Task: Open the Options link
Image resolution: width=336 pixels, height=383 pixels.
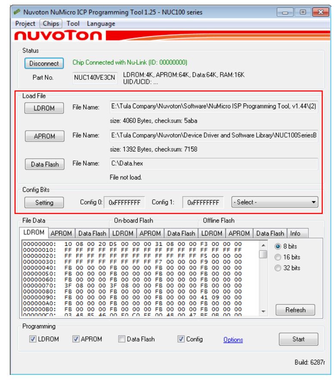Action: point(233,339)
